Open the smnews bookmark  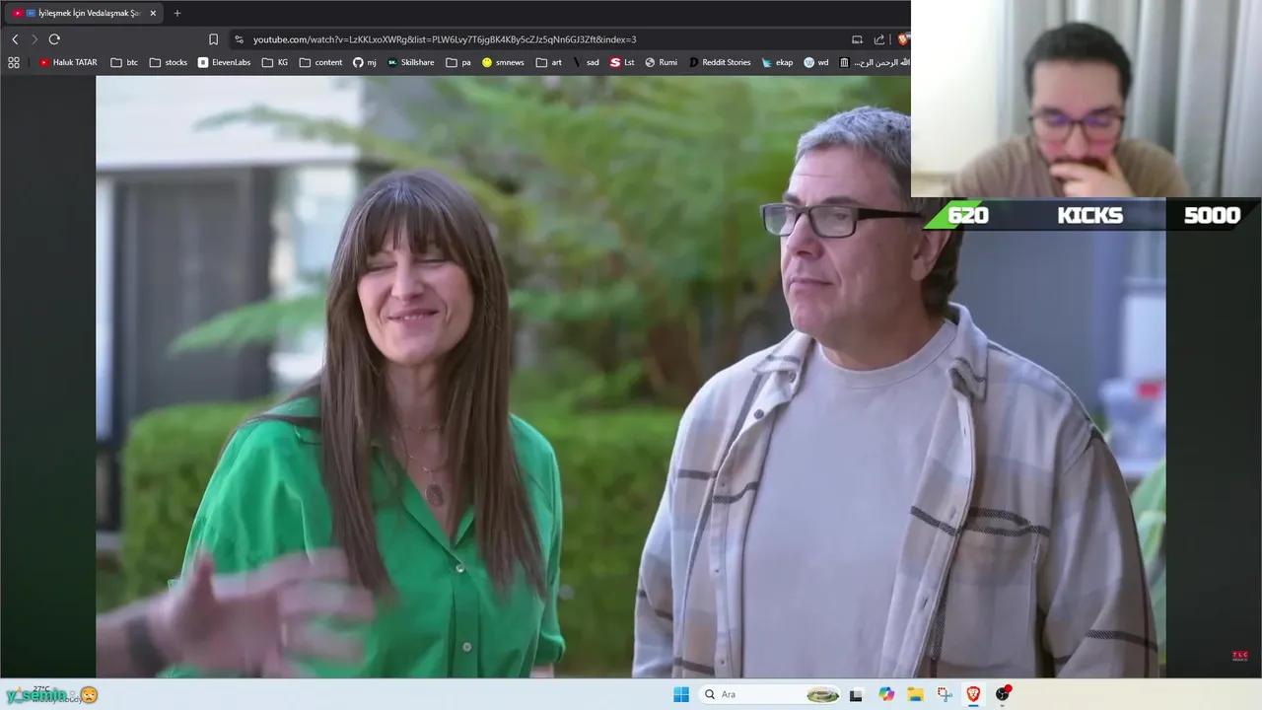tap(503, 62)
